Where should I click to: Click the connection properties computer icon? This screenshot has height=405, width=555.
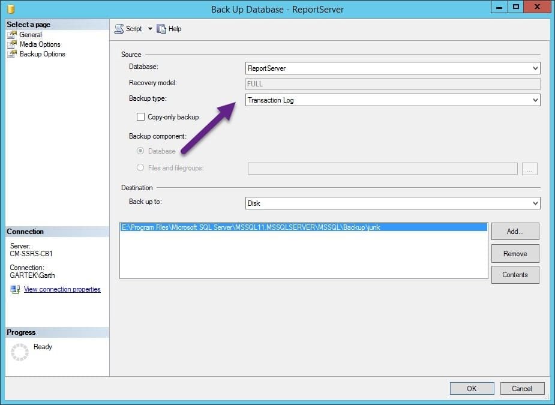pos(15,289)
